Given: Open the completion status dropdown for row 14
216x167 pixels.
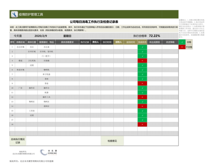Looking at the screenshot, I should [x=142, y=106].
